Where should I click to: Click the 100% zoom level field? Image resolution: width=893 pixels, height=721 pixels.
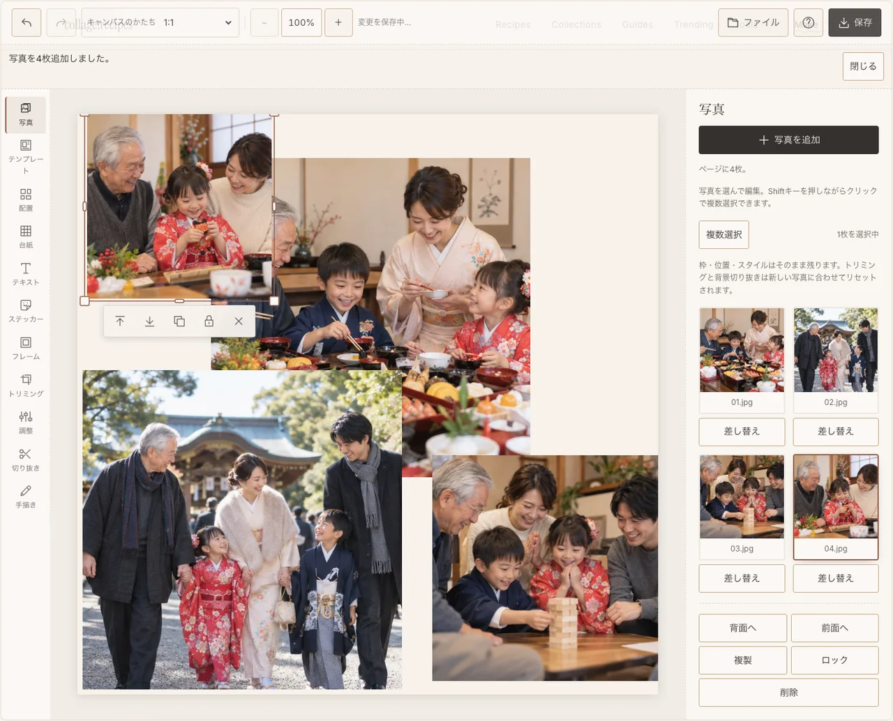(x=301, y=22)
